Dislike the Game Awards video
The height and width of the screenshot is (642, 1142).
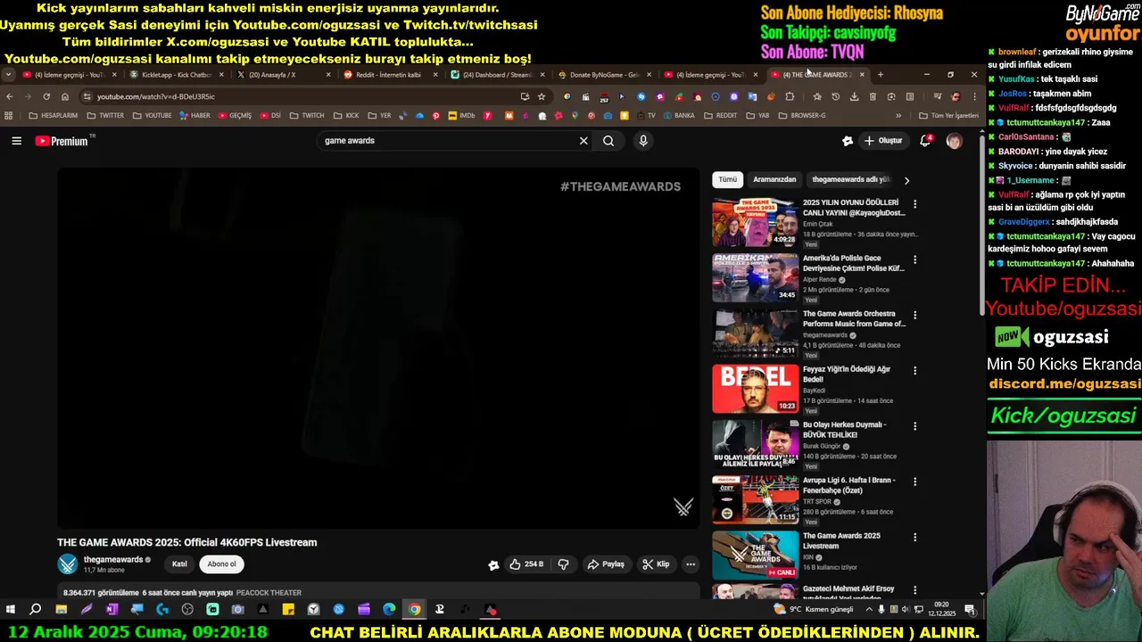(563, 564)
